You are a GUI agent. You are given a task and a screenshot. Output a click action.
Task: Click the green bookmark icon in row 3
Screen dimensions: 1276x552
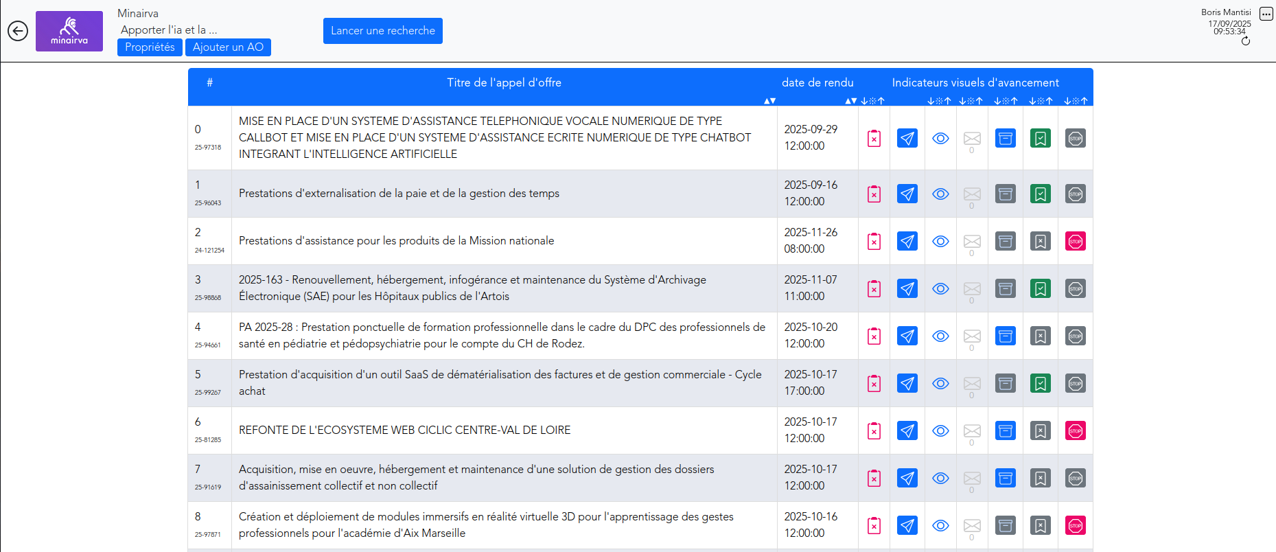1040,289
